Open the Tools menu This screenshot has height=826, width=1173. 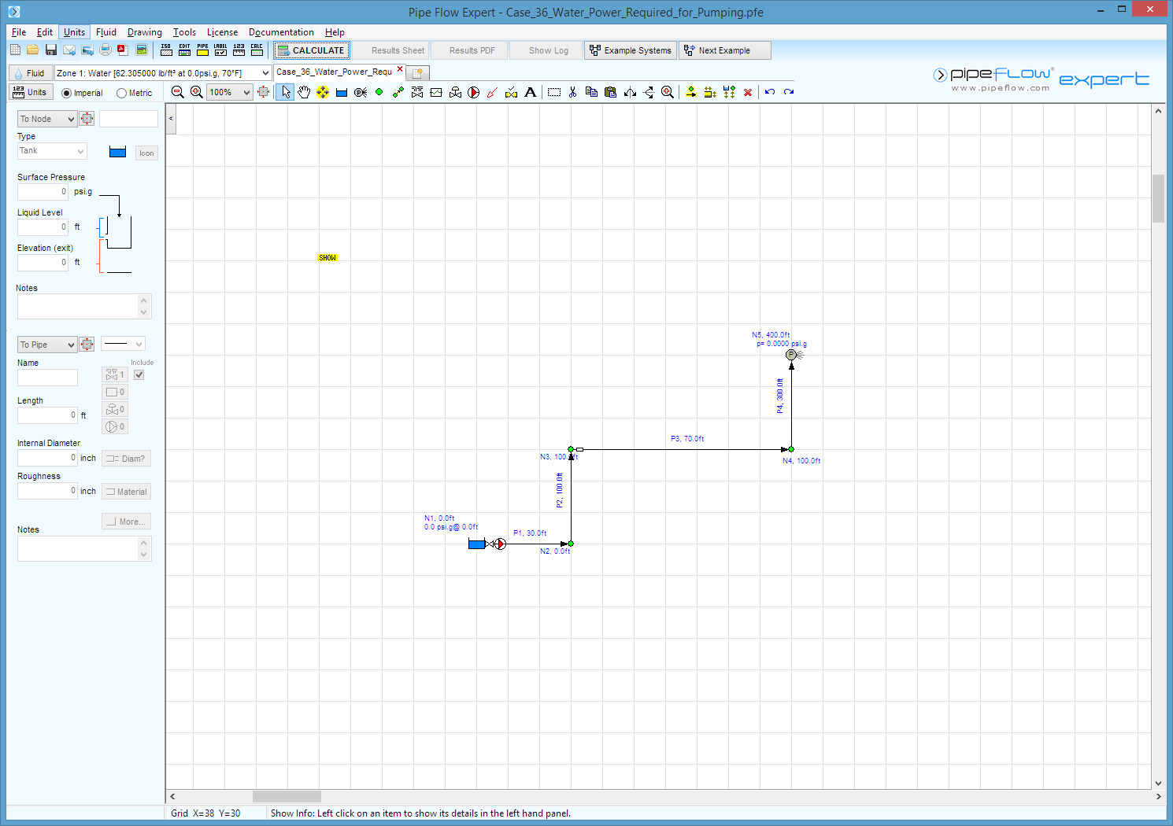click(x=184, y=32)
